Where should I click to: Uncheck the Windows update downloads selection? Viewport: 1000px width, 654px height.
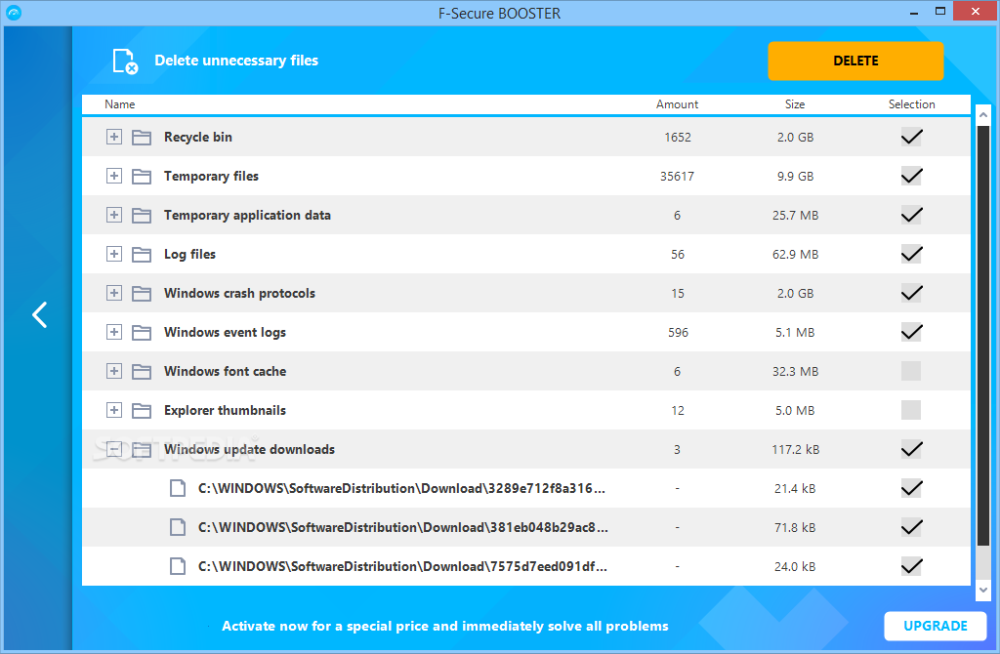coord(911,449)
